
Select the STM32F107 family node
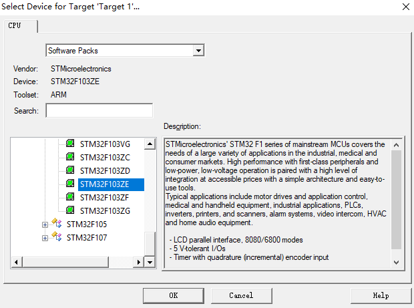coord(87,238)
